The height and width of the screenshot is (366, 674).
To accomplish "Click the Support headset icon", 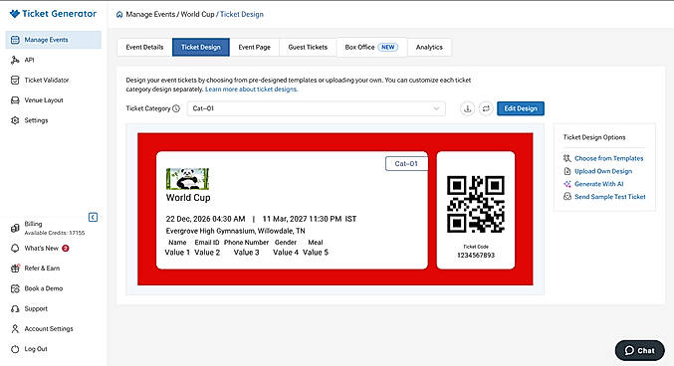I will [15, 308].
